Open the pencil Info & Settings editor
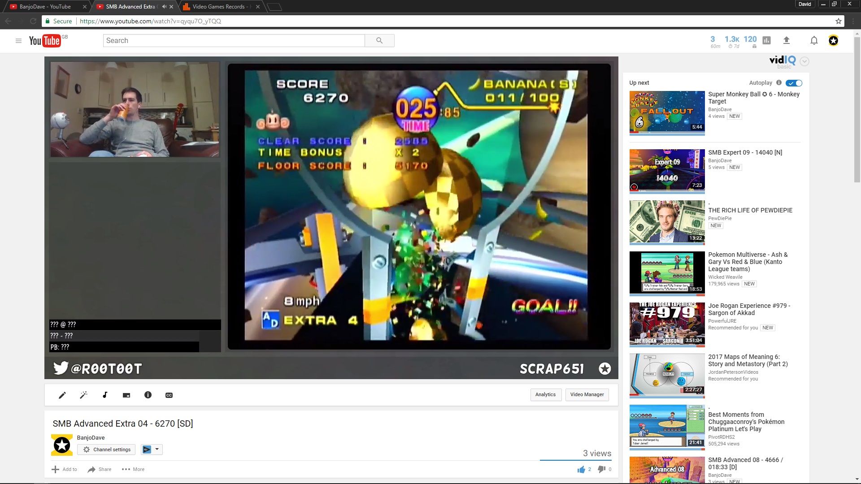The height and width of the screenshot is (484, 861). (62, 395)
